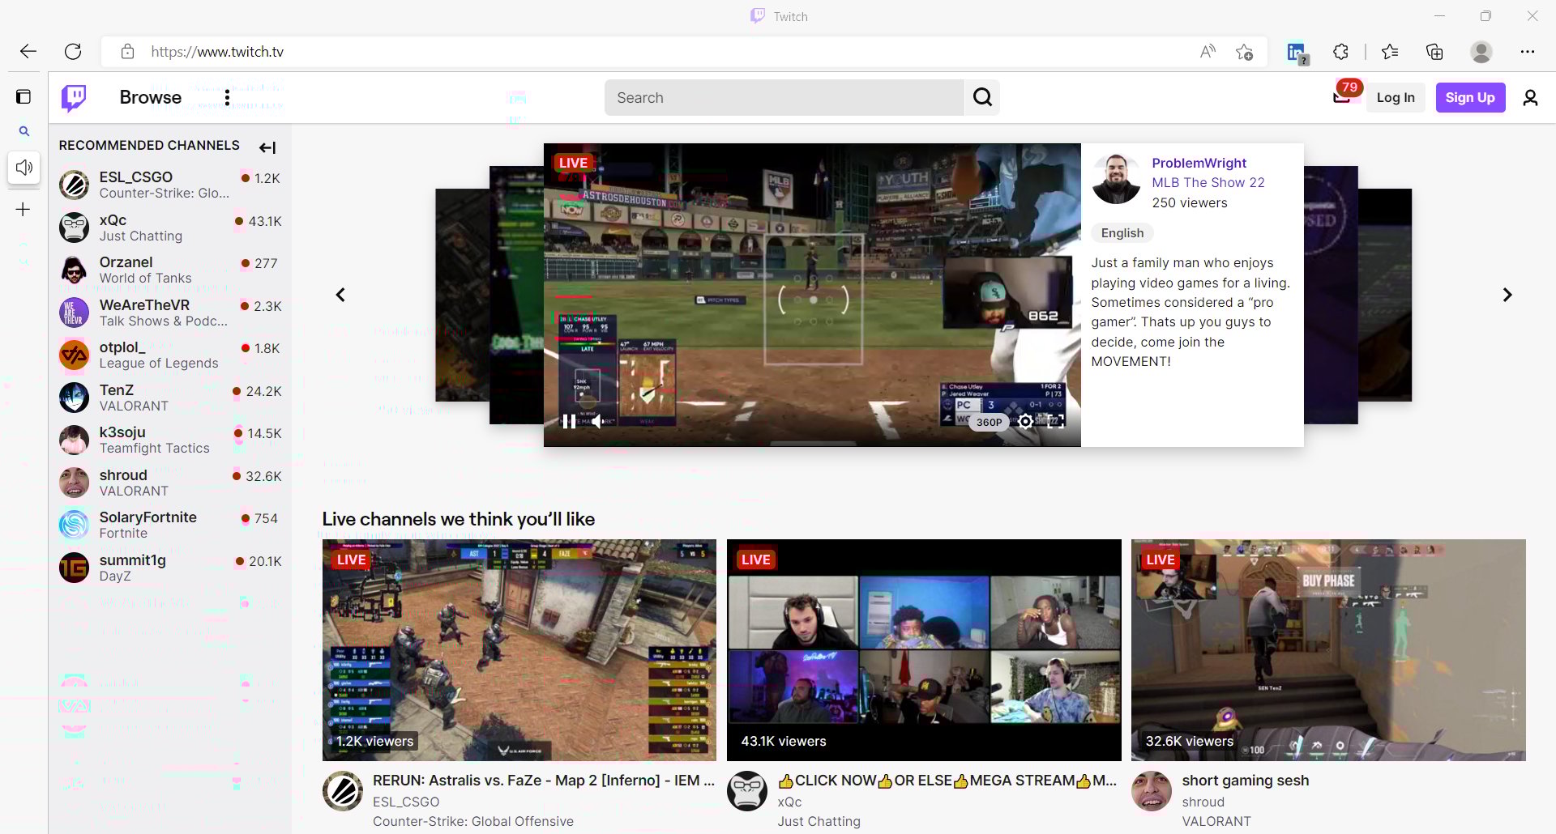Open the 32.6K viewers VALORANT thumbnail
The width and height of the screenshot is (1556, 834).
point(1328,650)
